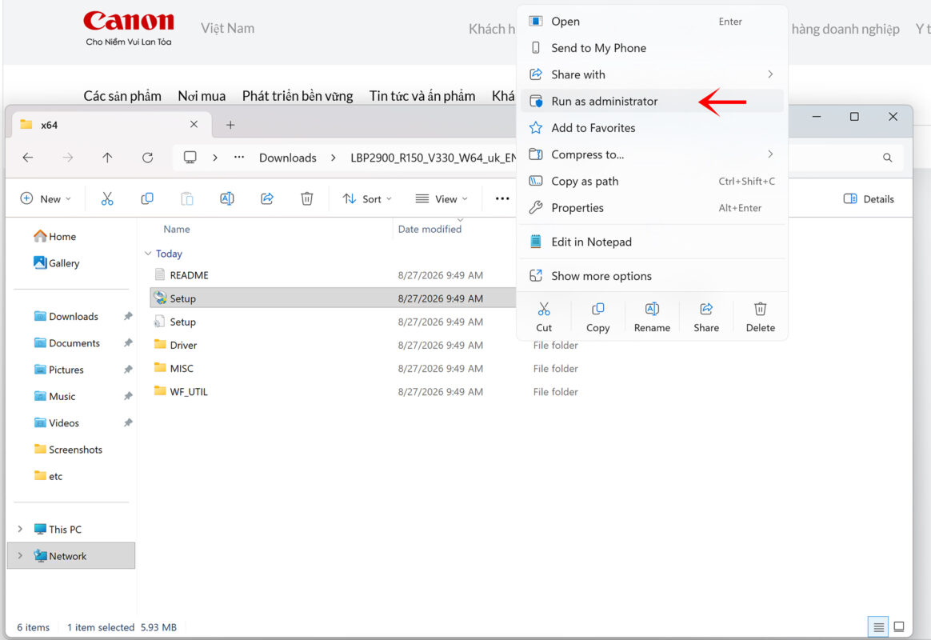Screen dimensions: 931x640
Task: Open the See more ellipsis in toolbar
Action: (x=502, y=199)
